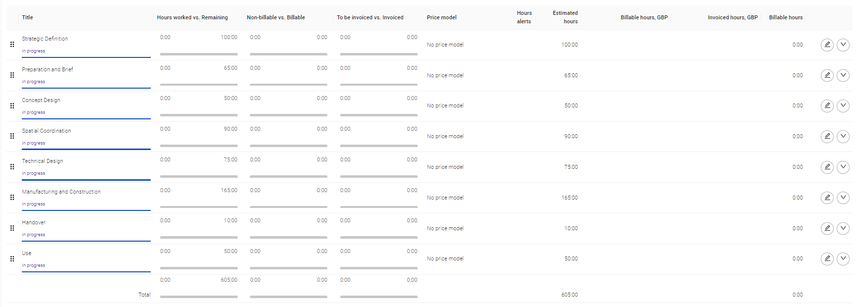Expand Preparation and Brief details chevron

tap(843, 75)
